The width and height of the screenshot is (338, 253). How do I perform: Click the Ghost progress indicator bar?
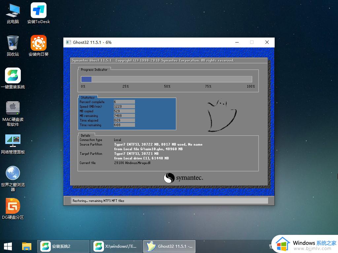click(166, 79)
